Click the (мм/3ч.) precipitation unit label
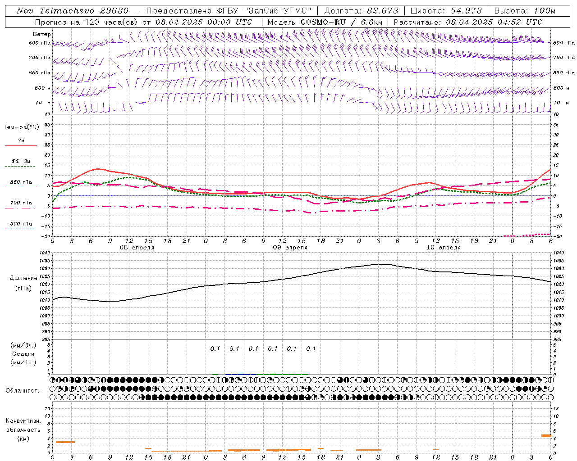This screenshot has height=461, width=577. (x=23, y=345)
